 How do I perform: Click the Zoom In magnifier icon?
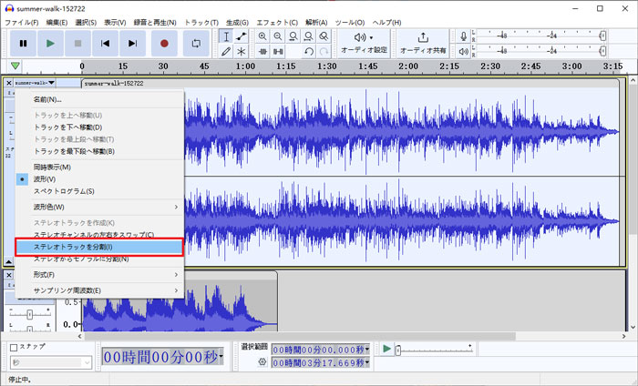[262, 36]
